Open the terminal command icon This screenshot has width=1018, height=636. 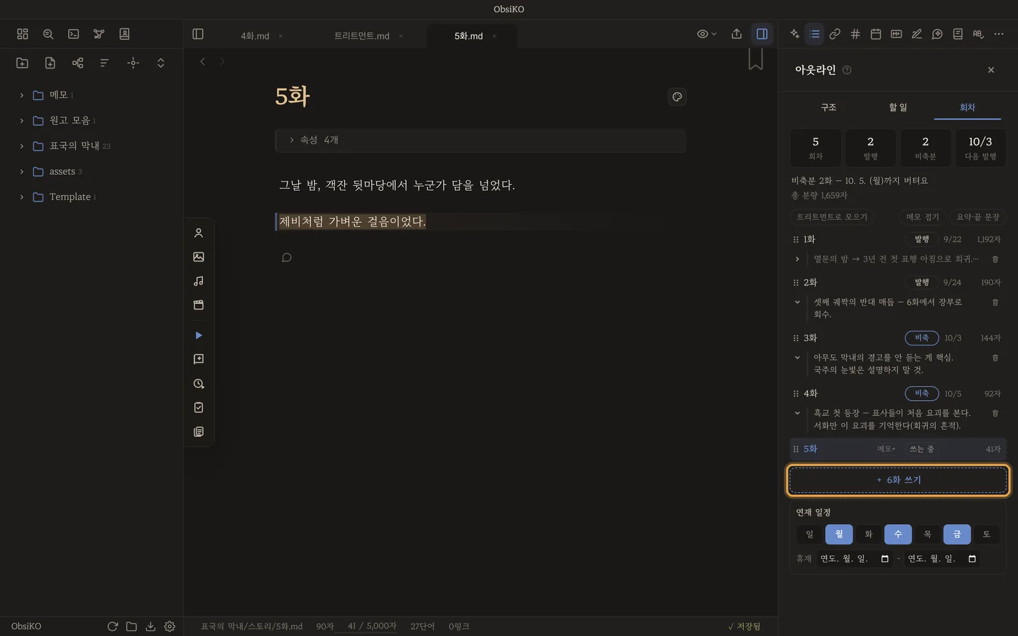tap(74, 34)
